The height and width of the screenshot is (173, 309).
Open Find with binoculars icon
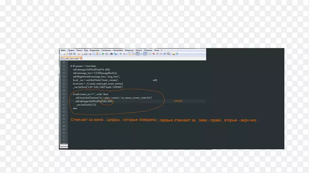(x=112, y=54)
